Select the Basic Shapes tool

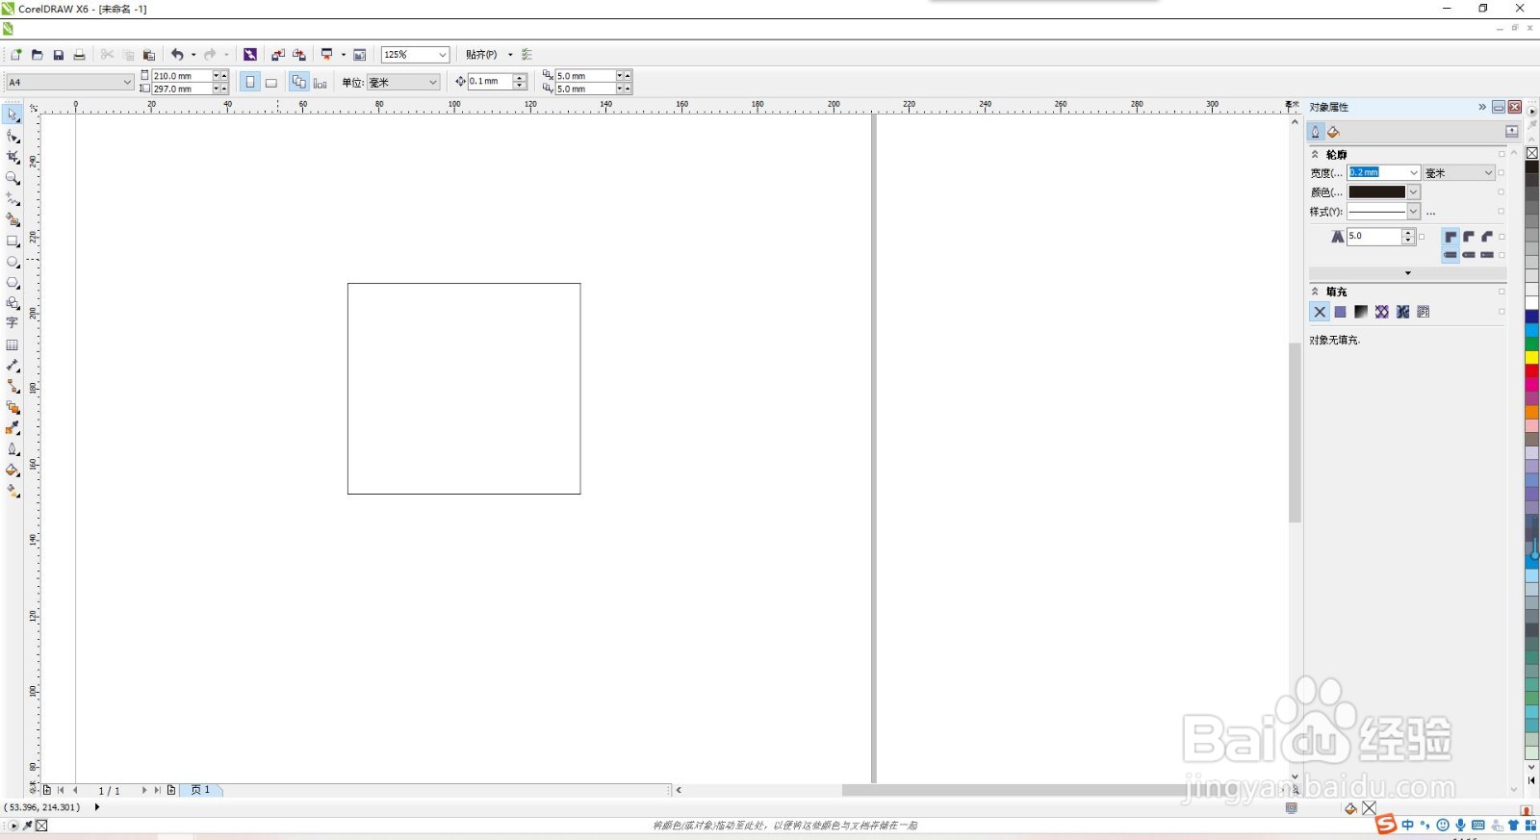click(x=13, y=303)
